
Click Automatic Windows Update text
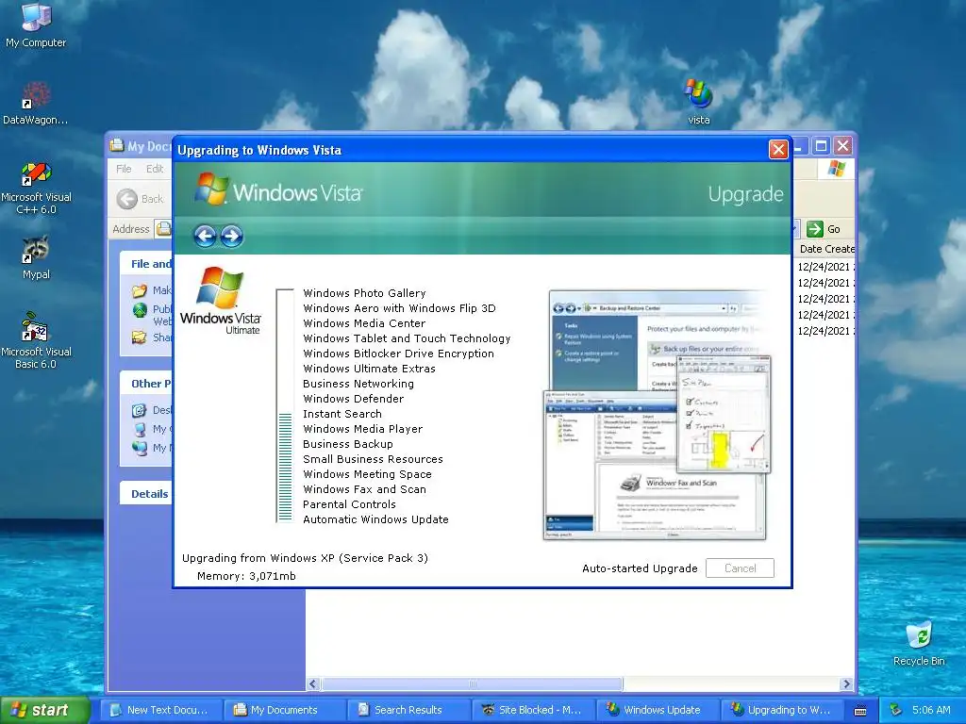375,519
